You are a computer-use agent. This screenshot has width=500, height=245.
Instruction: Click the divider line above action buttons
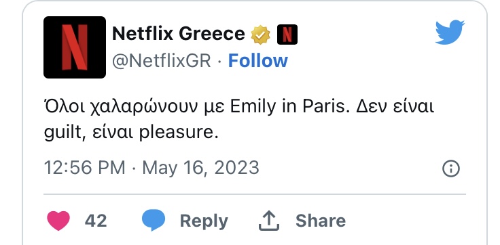click(x=255, y=194)
